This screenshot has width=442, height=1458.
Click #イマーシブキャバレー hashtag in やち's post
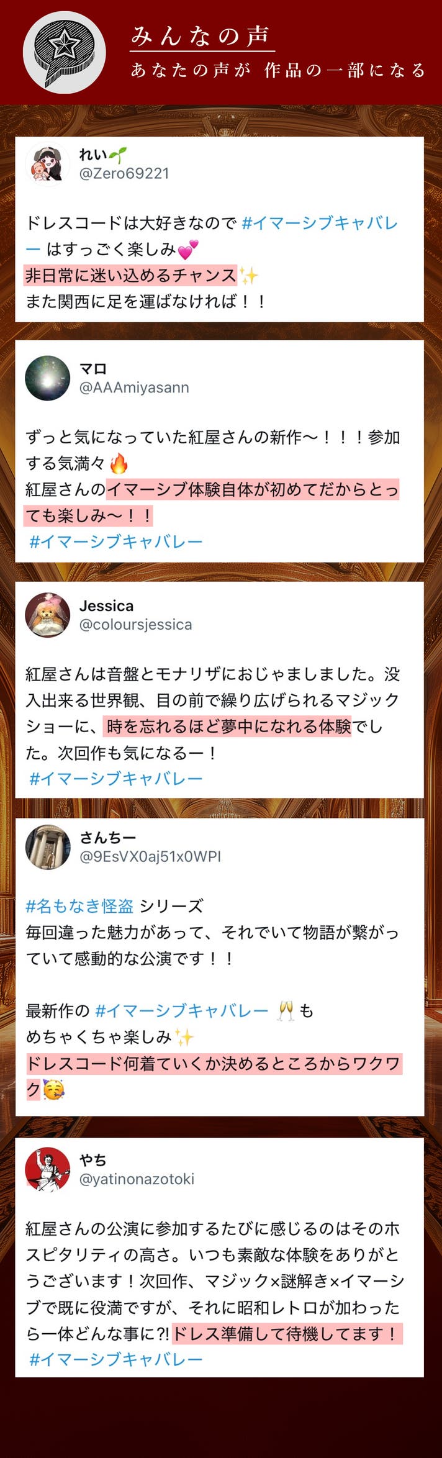click(x=116, y=1359)
